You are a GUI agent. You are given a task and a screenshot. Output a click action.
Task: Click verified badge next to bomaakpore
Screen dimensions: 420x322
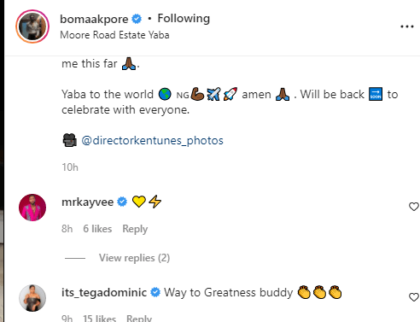click(x=137, y=19)
